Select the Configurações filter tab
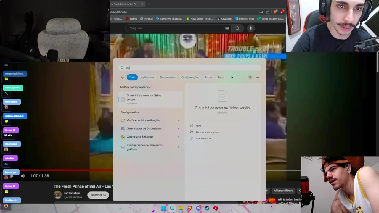This screenshot has width=379, height=213. click(190, 77)
